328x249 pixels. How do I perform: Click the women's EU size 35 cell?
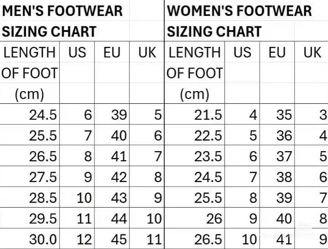(284, 115)
